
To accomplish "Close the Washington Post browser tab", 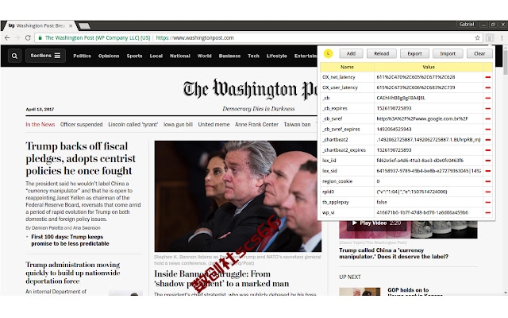I will point(71,25).
